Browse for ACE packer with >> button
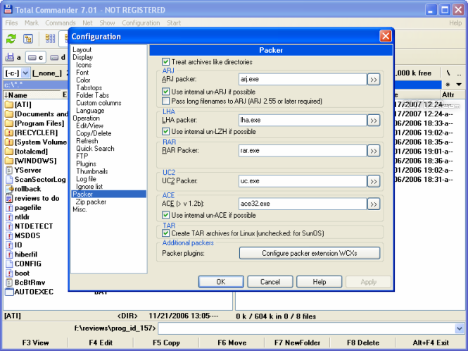Screen dimensions: 468x351 coord(374,204)
